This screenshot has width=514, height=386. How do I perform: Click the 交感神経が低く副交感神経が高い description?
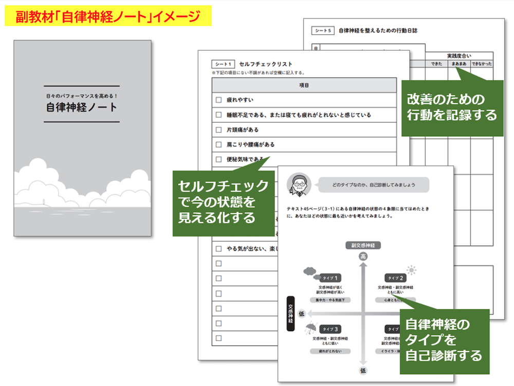330,290
